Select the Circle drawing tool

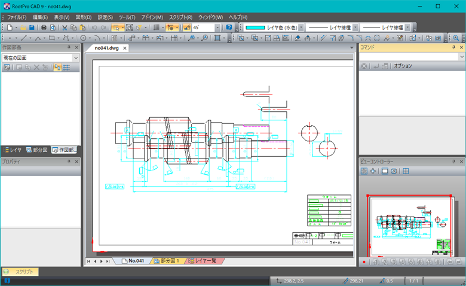84,38
